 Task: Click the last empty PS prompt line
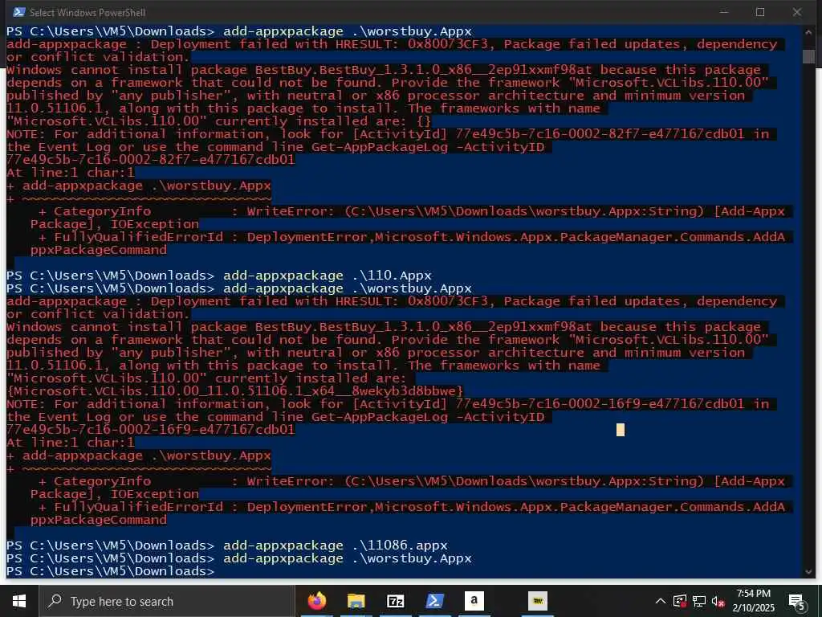111,571
